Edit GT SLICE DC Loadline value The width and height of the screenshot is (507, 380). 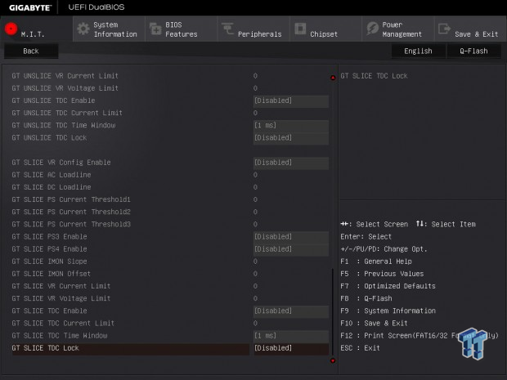coord(255,187)
